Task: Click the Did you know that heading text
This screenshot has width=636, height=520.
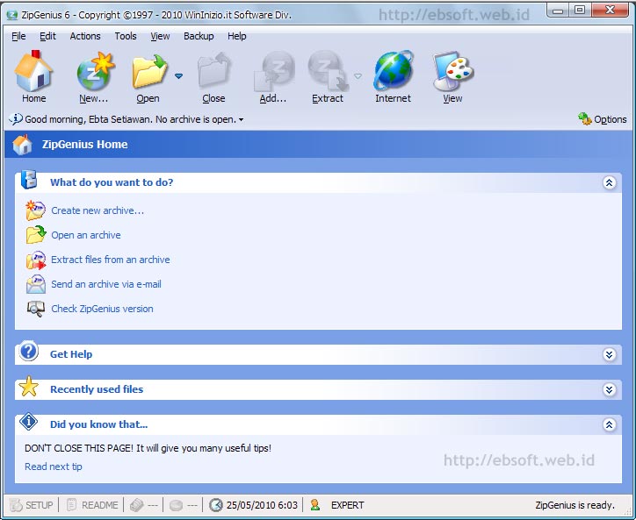Action: click(x=98, y=424)
